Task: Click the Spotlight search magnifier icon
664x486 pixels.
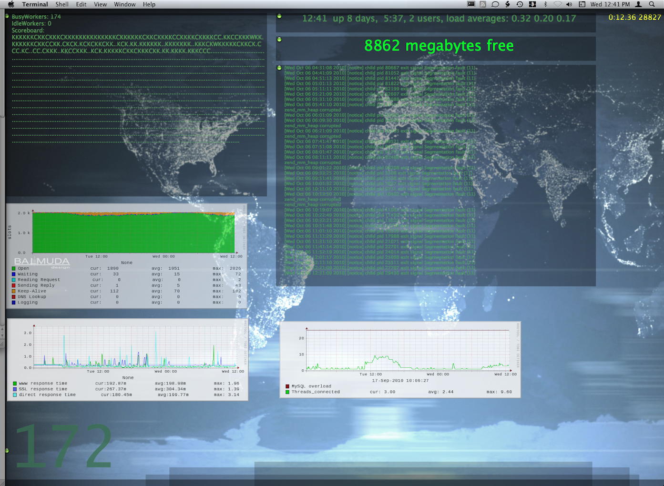Action: [652, 4]
